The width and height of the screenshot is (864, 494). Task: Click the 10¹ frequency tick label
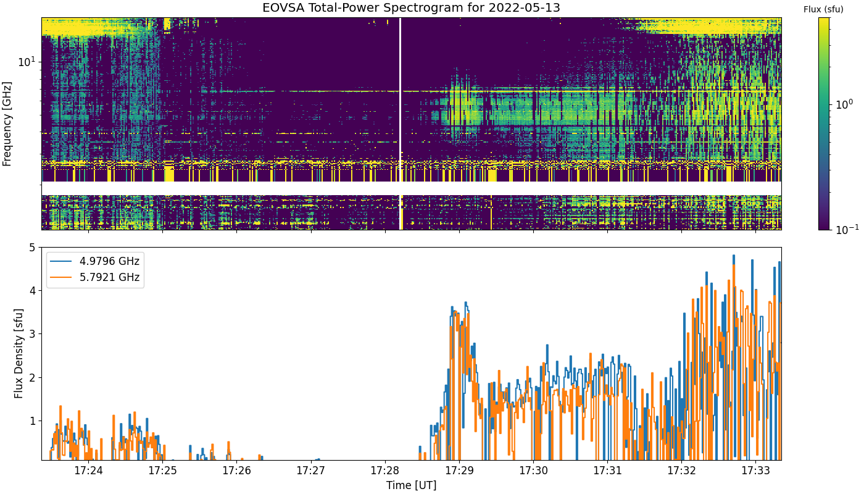(27, 62)
